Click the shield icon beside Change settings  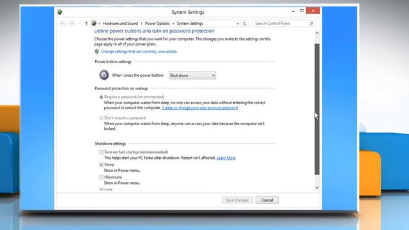pos(96,52)
